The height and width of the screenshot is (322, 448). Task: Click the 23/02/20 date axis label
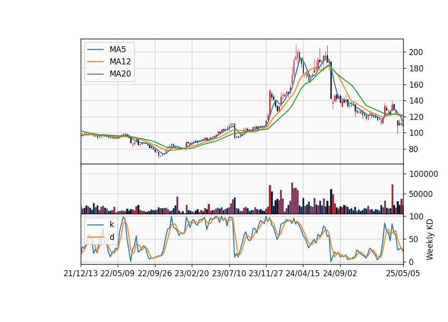192,273
